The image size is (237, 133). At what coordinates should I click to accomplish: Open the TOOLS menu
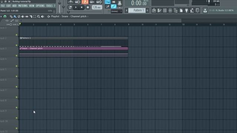[49, 6]
